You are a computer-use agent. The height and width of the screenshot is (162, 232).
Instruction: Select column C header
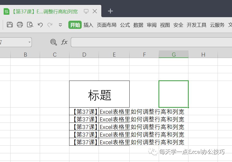tap(55, 54)
